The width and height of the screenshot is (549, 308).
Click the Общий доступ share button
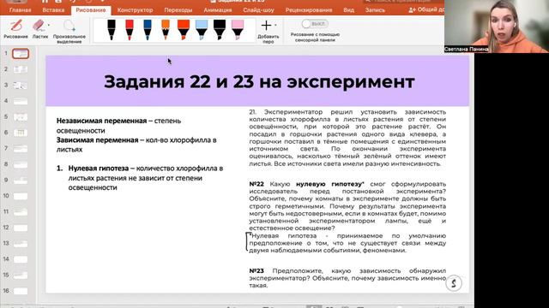point(426,9)
